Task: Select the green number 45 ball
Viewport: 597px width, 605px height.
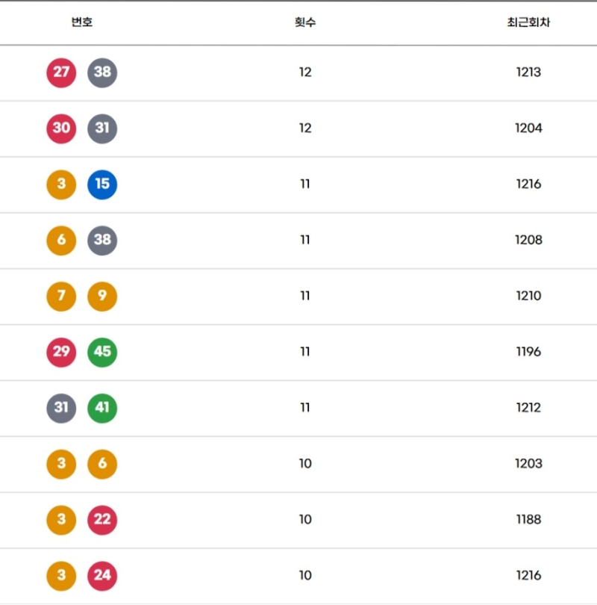Action: tap(102, 352)
